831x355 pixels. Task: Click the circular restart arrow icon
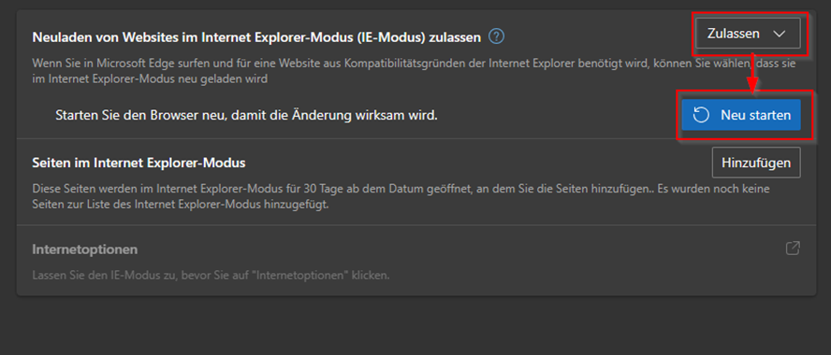(701, 115)
